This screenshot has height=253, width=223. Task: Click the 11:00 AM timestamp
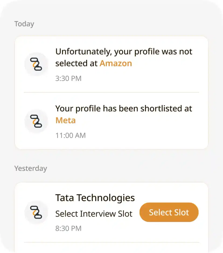[x=71, y=135]
